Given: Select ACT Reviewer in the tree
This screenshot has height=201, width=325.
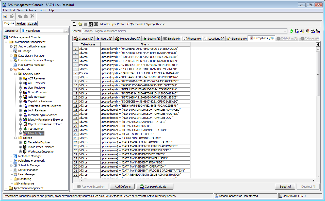Looking at the screenshot, I should tap(36, 78).
